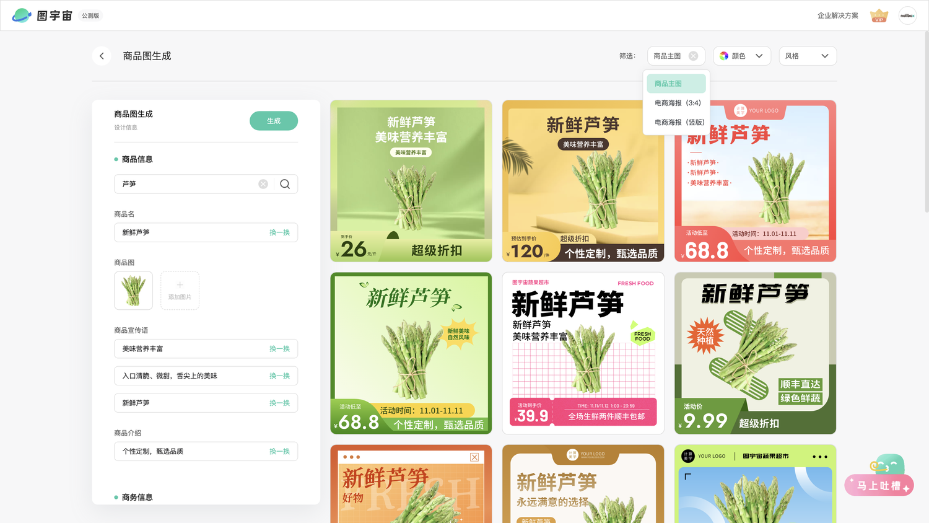The width and height of the screenshot is (929, 523).
Task: Select 电商海报 (3:4) option
Action: (676, 103)
